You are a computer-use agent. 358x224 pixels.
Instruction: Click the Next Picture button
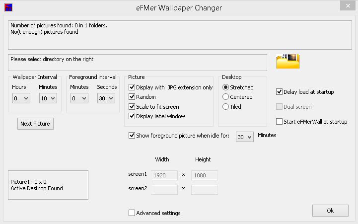35,124
